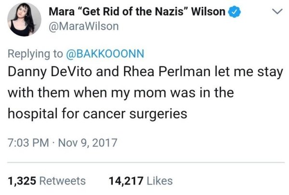
Task: Click Mara Wilson's profile avatar photo
Action: [20, 20]
